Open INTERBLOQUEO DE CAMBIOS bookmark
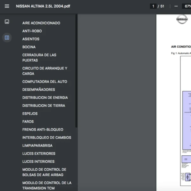191x191 pixels. [x=47, y=138]
